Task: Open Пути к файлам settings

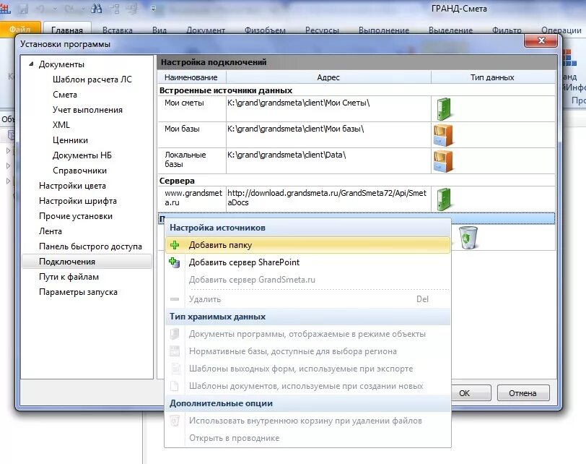Action: pyautogui.click(x=69, y=277)
